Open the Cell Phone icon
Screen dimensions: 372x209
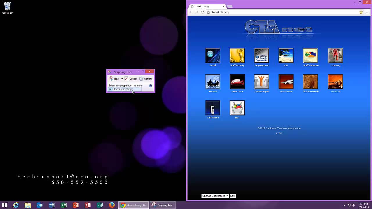point(213,108)
